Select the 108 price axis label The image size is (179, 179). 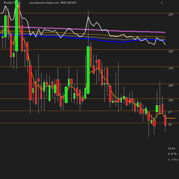click(x=171, y=86)
